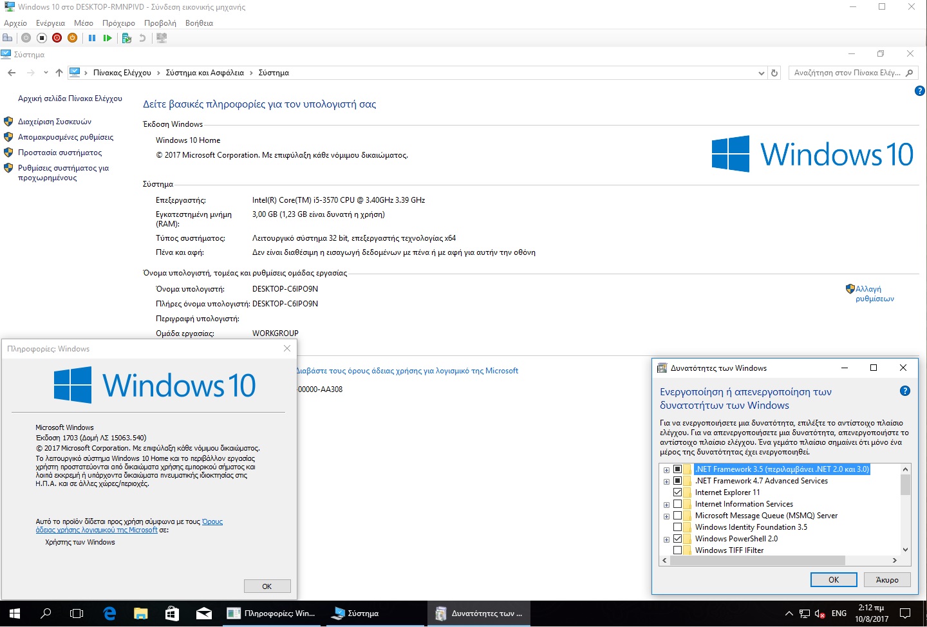The width and height of the screenshot is (927, 627).
Task: Open help in the Σύστημα window
Action: pos(919,91)
